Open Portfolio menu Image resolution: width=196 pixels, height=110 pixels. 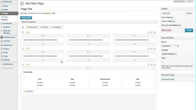pyautogui.click(x=6, y=27)
